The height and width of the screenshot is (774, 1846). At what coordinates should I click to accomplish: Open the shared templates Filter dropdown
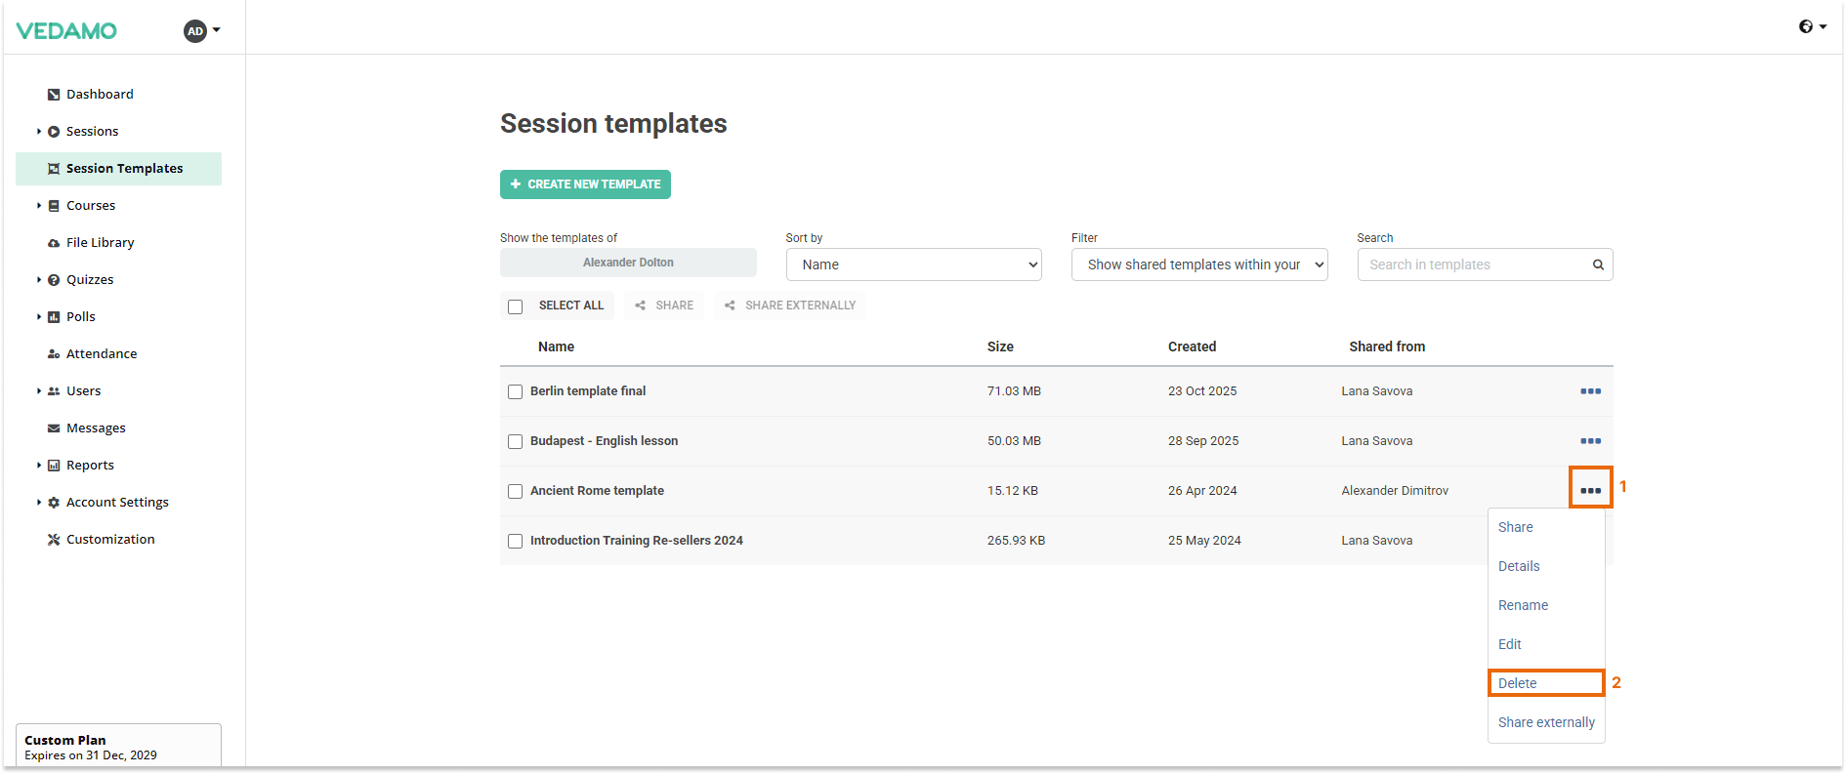coord(1199,265)
